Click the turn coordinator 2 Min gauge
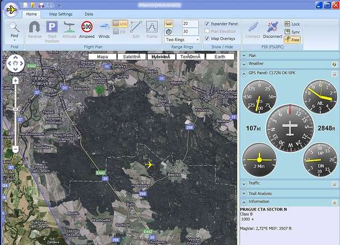The height and width of the screenshot is (245, 340). (x=260, y=160)
